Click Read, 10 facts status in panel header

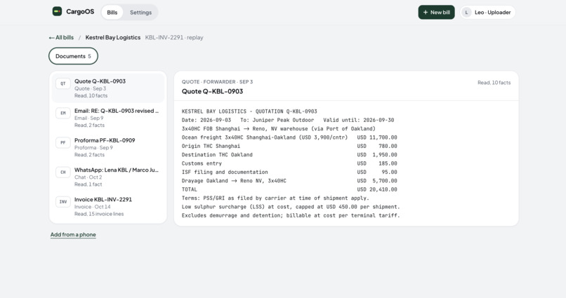tap(494, 83)
